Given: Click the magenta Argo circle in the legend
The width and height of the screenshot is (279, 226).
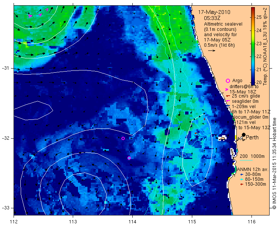Looking at the screenshot, I should click(x=228, y=81).
